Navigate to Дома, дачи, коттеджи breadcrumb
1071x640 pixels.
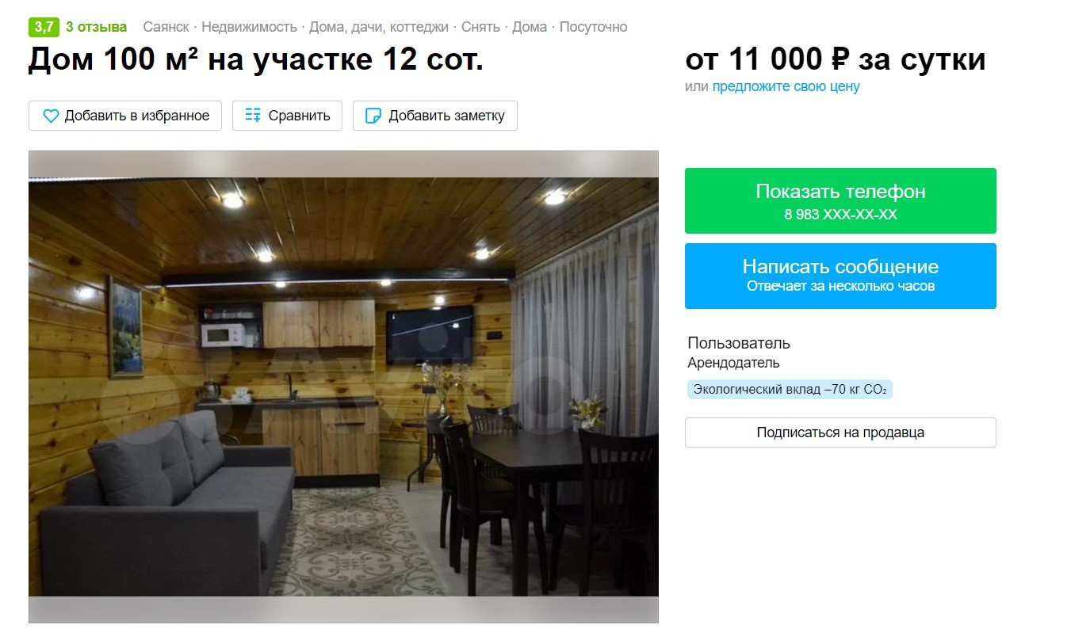(378, 27)
